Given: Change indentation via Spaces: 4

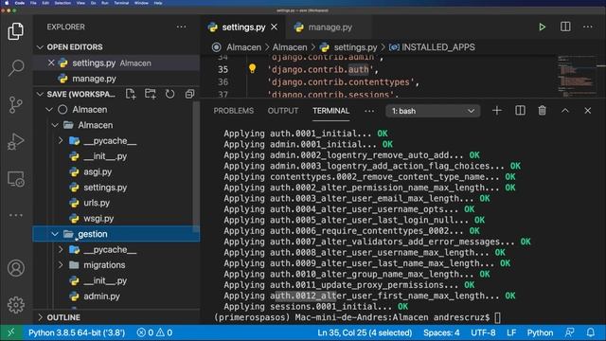Looking at the screenshot, I should click(x=441, y=332).
